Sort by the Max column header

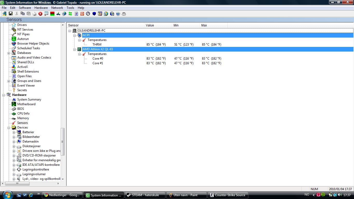coord(214,25)
